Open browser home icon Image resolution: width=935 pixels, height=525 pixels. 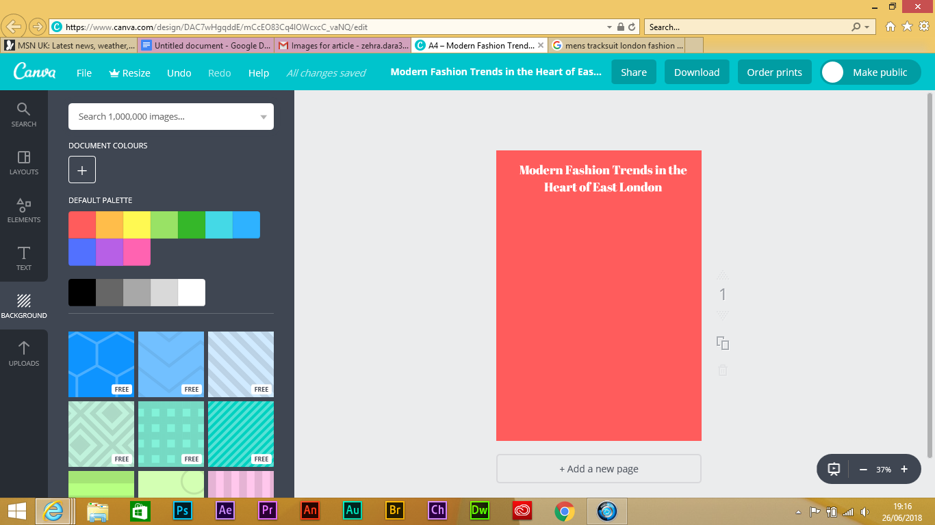click(x=891, y=27)
